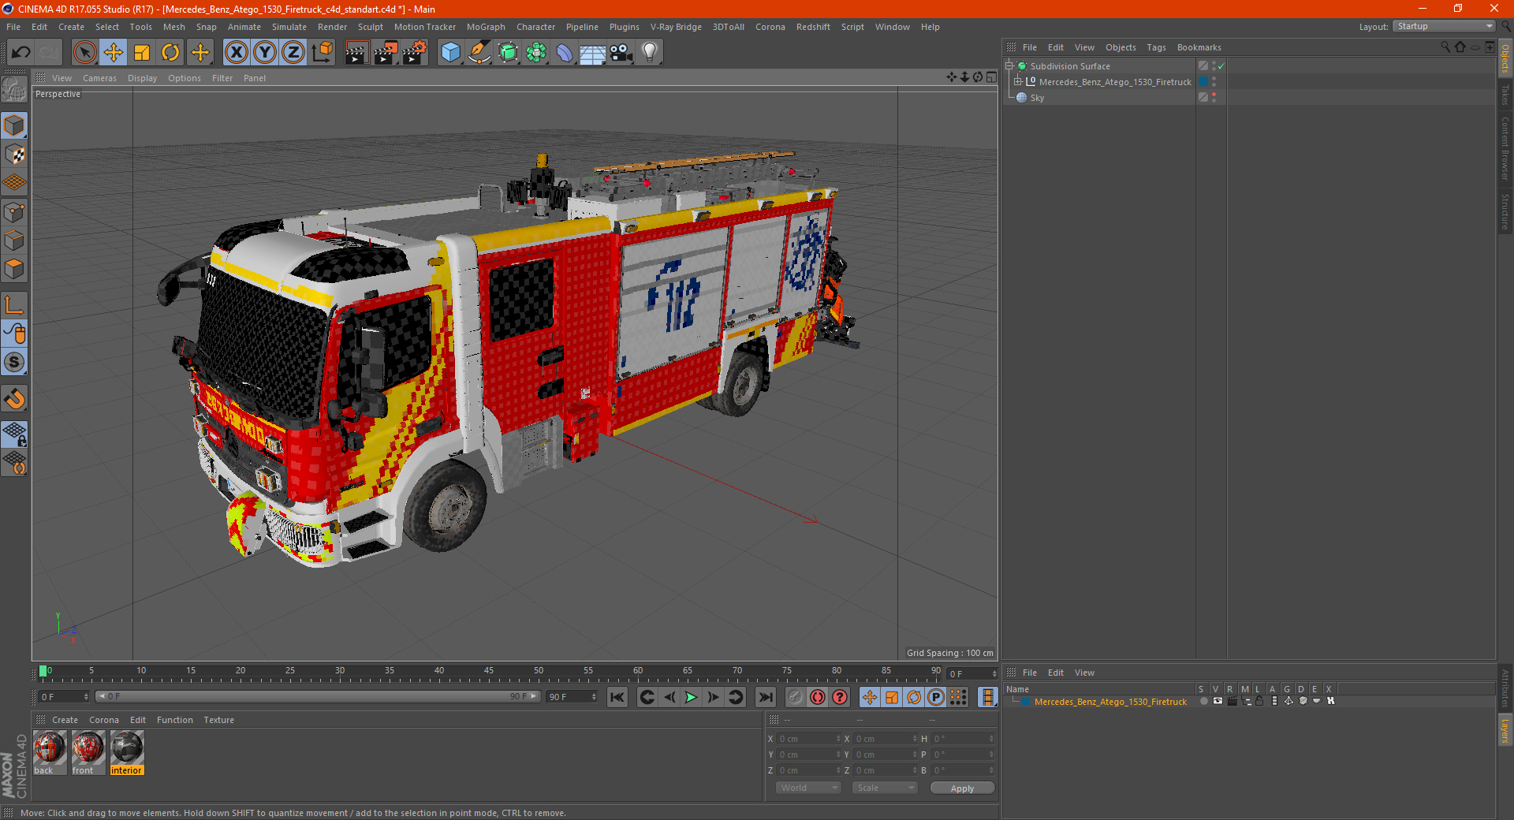
Task: Select the back material thumbnail
Action: [49, 748]
